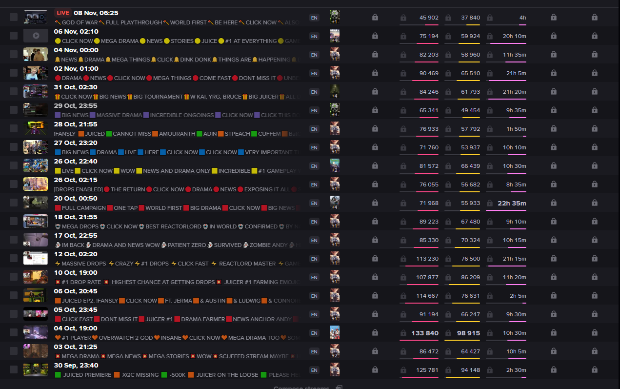620x389 pixels.
Task: Check the box for the 12 Oct, 02:20 stream
Action: pyautogui.click(x=14, y=258)
